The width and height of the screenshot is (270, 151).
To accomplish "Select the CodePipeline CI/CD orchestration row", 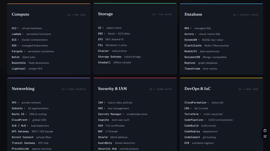I will pos(208,120).
